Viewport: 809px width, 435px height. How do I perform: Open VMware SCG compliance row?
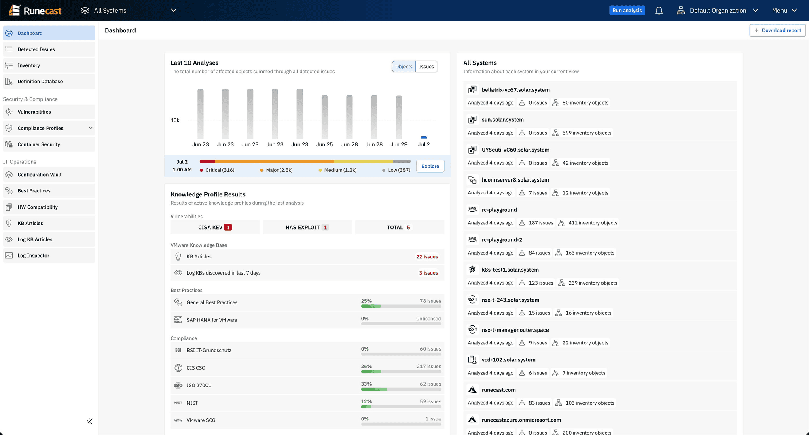click(x=307, y=420)
